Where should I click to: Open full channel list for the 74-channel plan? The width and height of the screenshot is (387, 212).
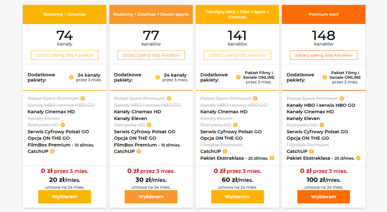click(65, 55)
